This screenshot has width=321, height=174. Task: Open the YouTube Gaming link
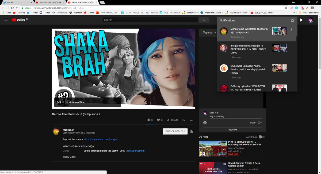[x=135, y=151]
